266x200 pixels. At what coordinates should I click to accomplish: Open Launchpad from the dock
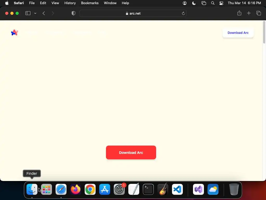46,189
